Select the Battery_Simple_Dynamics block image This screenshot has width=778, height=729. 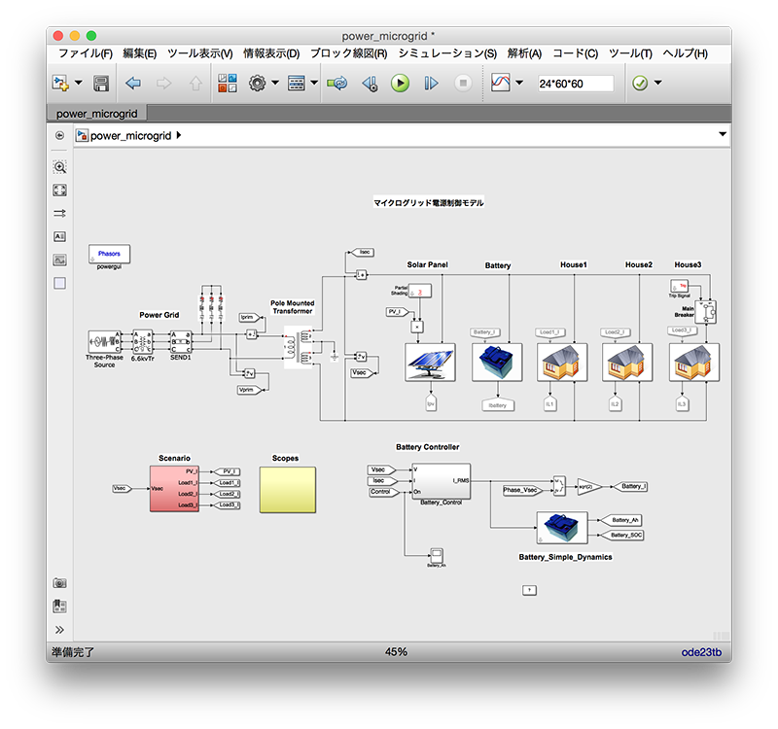pos(562,528)
